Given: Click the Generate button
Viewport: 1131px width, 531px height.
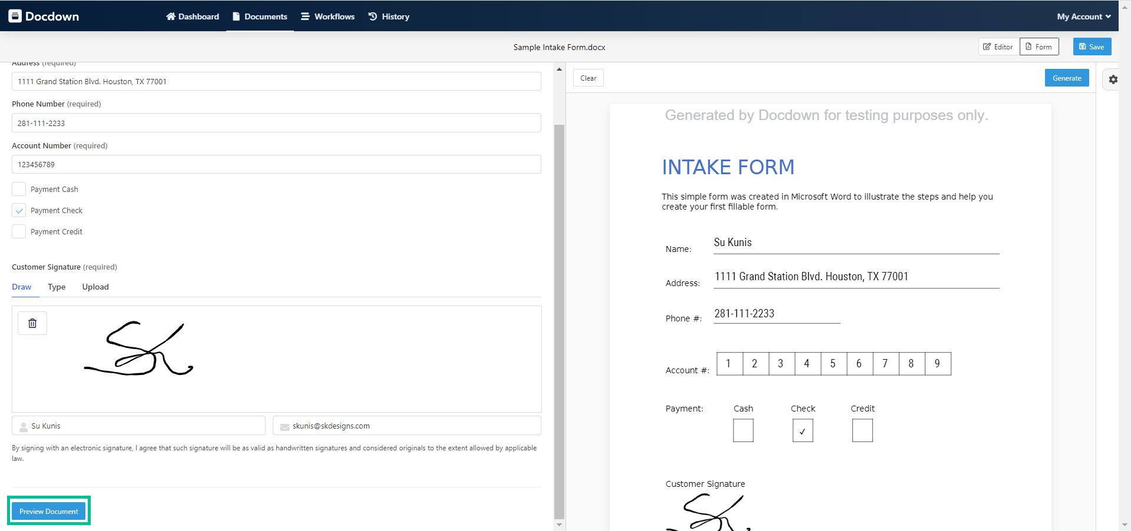Looking at the screenshot, I should pyautogui.click(x=1066, y=78).
